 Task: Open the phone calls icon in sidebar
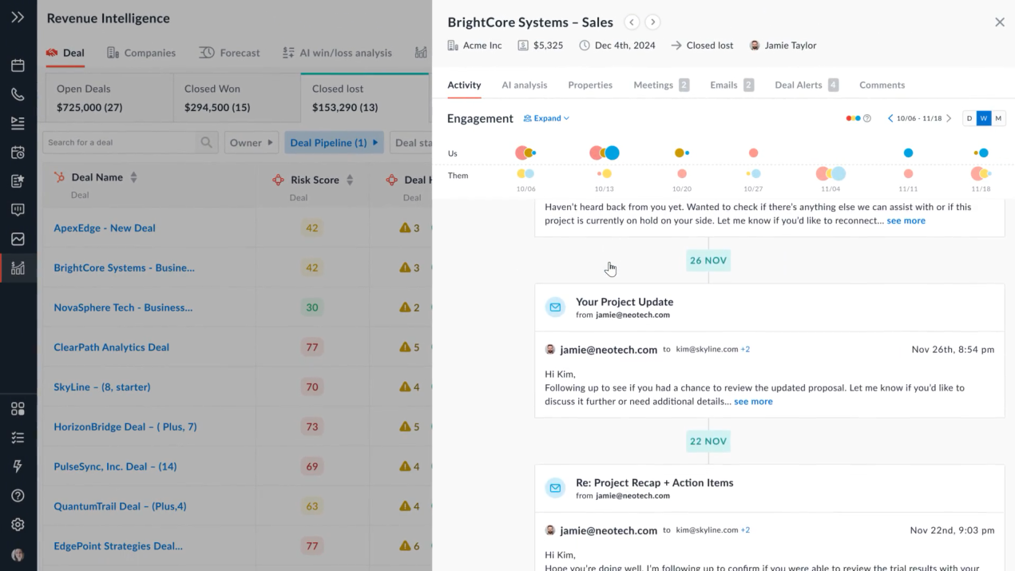pyautogui.click(x=18, y=94)
